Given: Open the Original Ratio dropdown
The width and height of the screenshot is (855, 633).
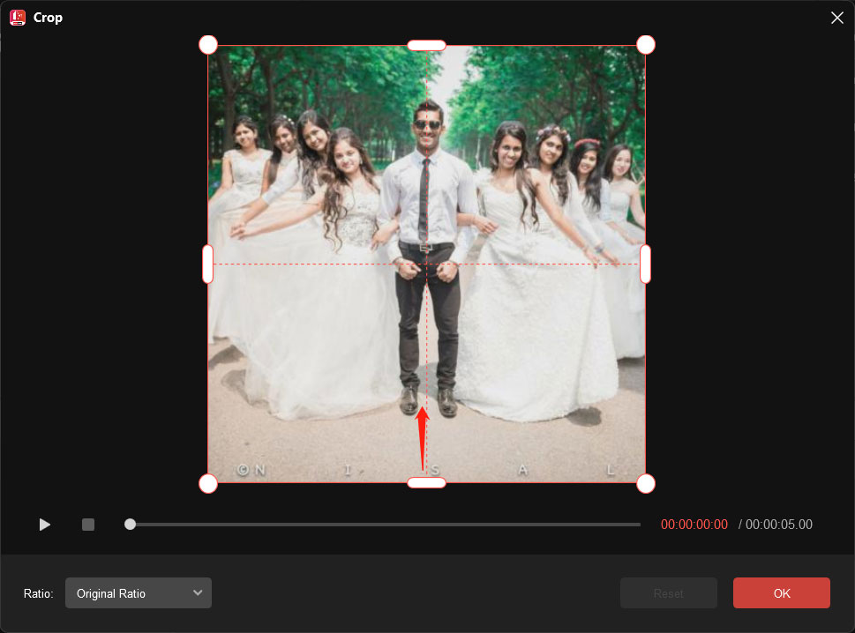Looking at the screenshot, I should coord(138,593).
